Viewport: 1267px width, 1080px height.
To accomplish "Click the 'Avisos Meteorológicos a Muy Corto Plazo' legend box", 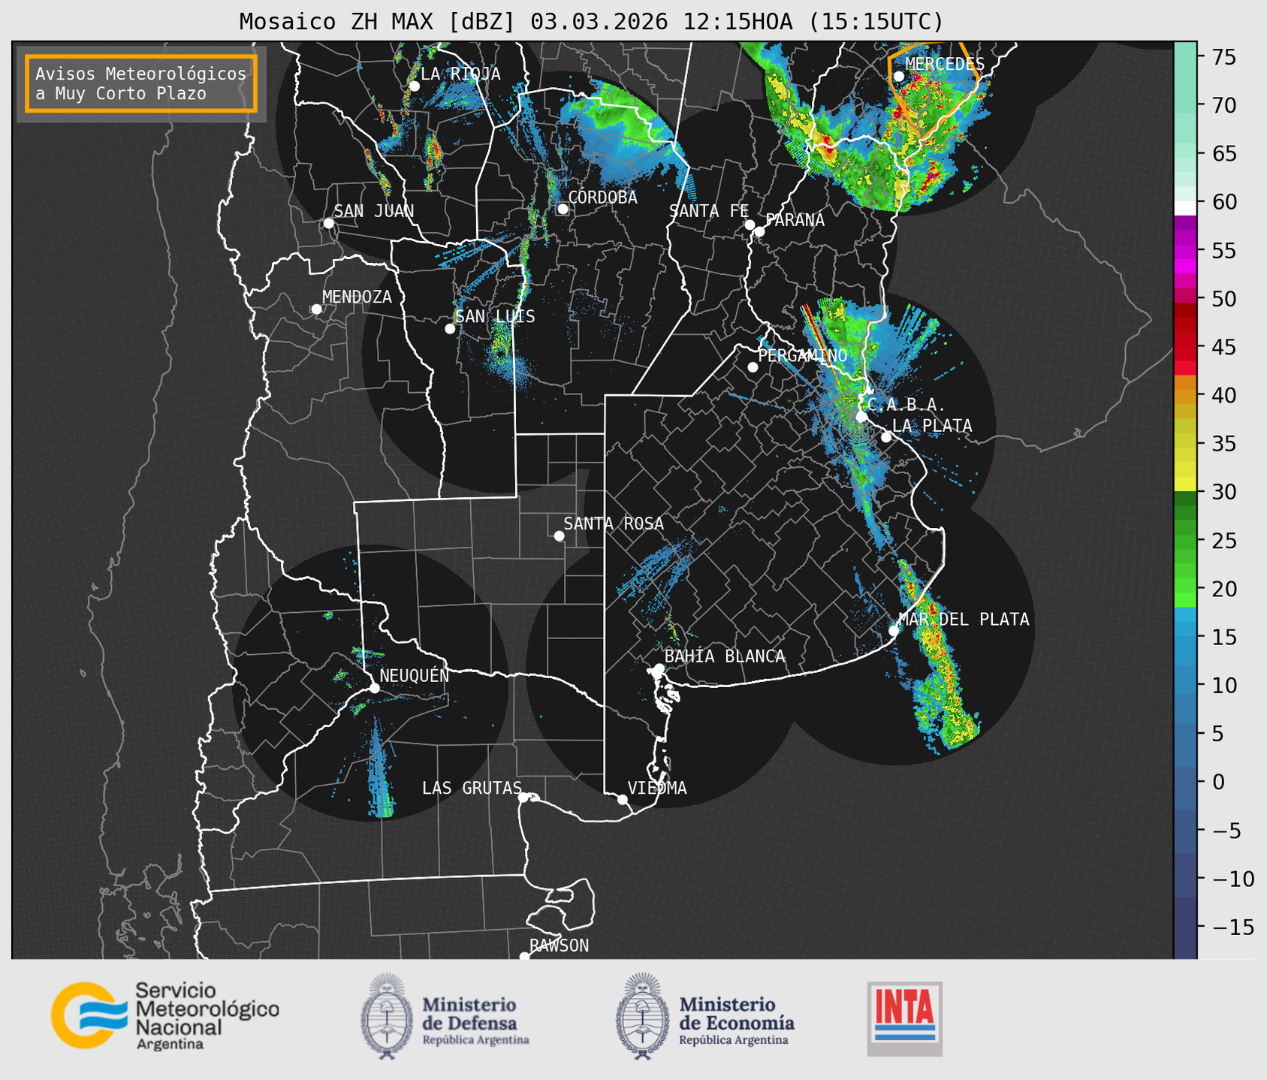I will [141, 83].
